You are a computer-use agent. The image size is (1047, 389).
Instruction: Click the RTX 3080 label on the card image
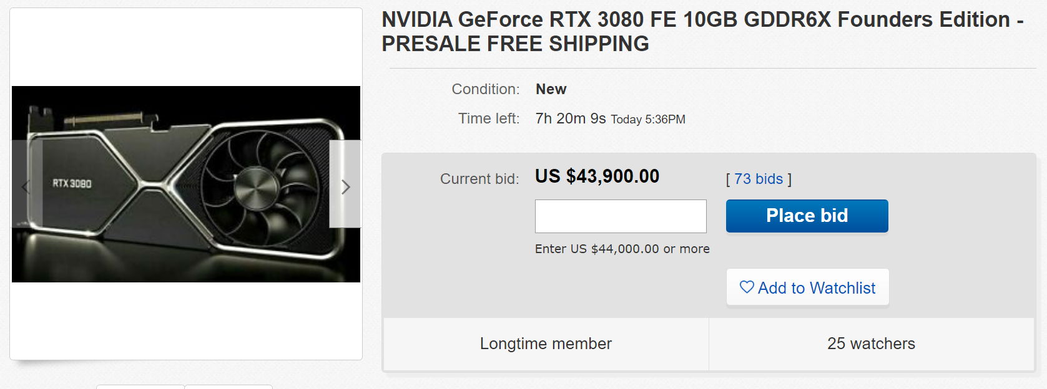tap(71, 184)
